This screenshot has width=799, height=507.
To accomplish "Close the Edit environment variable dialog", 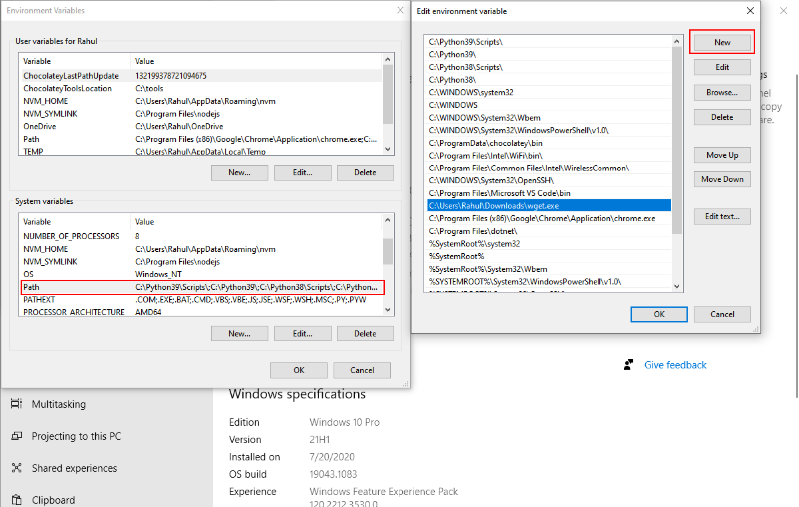I will (x=750, y=11).
